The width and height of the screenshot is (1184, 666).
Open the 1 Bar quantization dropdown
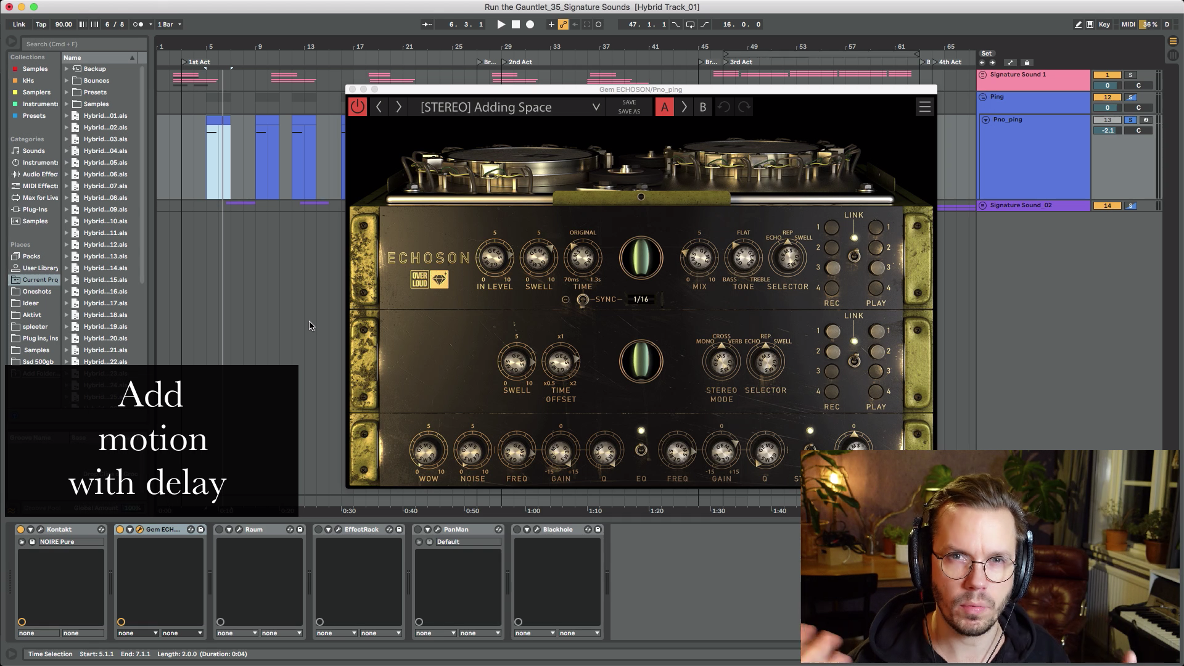pyautogui.click(x=170, y=25)
